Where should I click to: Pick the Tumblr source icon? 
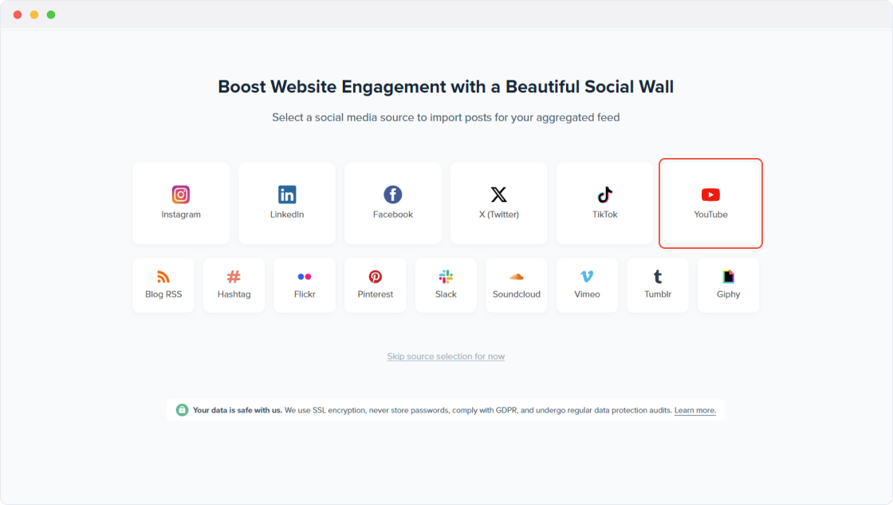(658, 277)
